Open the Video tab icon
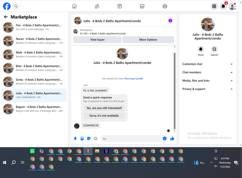This screenshot has height=178, width=242. coord(120,6)
